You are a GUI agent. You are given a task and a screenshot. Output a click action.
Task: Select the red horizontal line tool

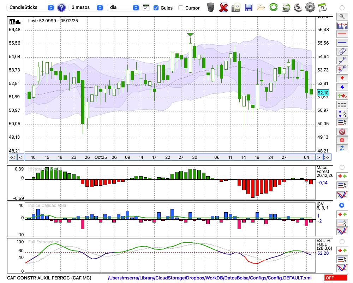tap(342, 34)
